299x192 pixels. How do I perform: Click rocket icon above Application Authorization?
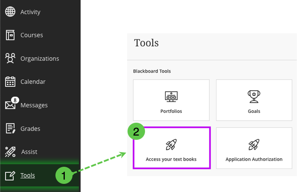pyautogui.click(x=254, y=145)
